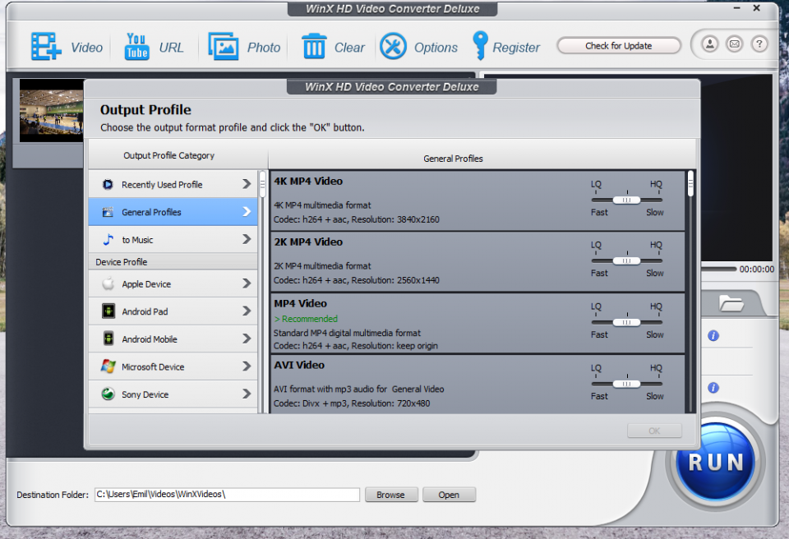
Task: Select the General Profiles category
Action: tap(173, 212)
